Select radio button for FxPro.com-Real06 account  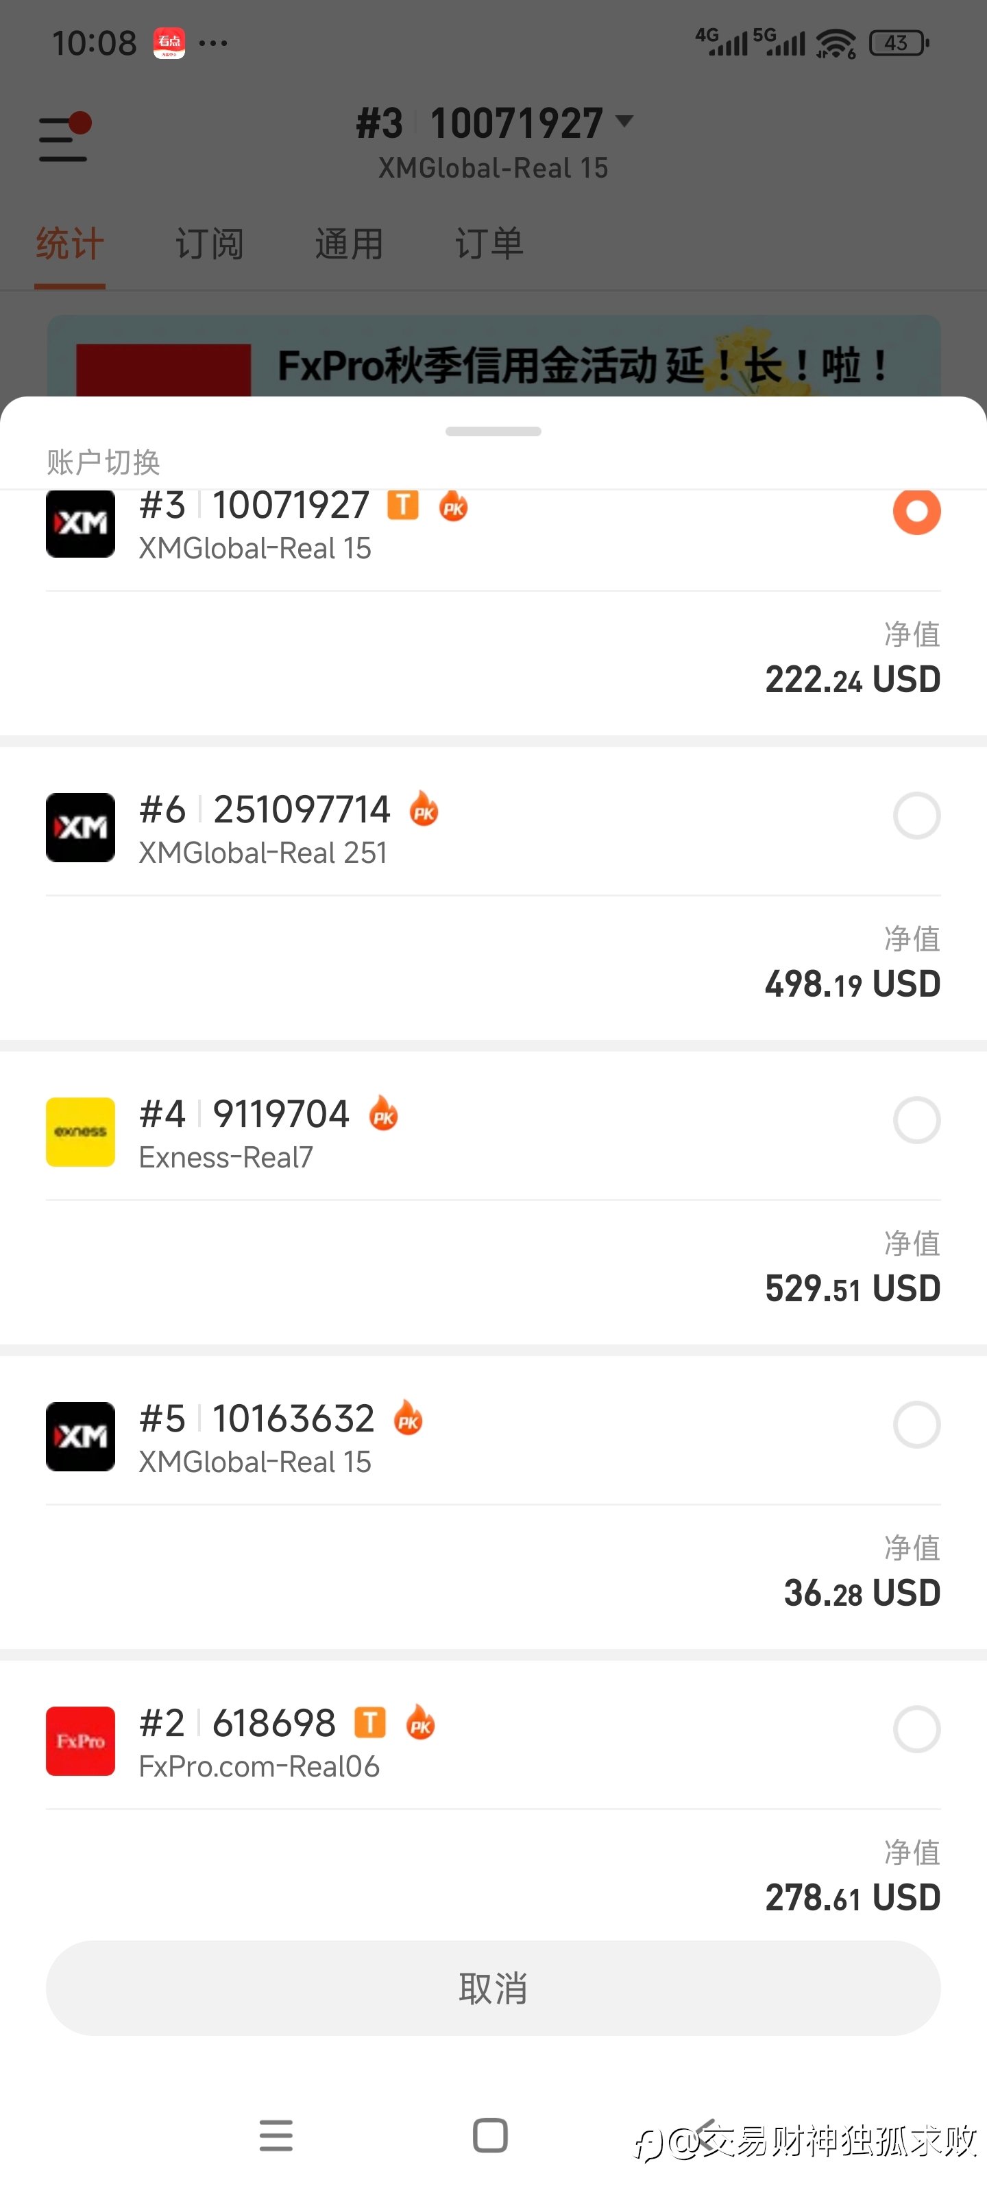[916, 1729]
